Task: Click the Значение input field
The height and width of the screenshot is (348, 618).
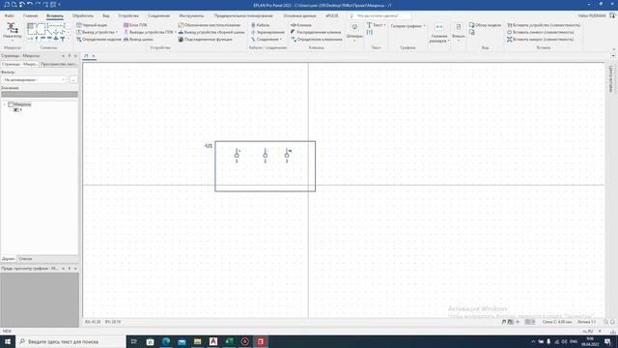Action: tap(40, 95)
